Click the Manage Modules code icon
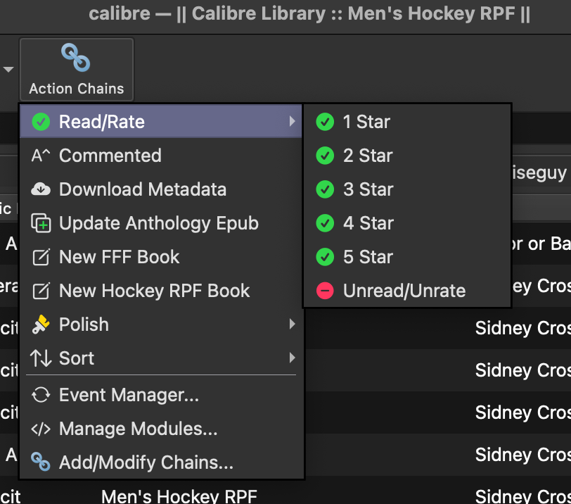Image resolution: width=571 pixels, height=504 pixels. coord(41,429)
